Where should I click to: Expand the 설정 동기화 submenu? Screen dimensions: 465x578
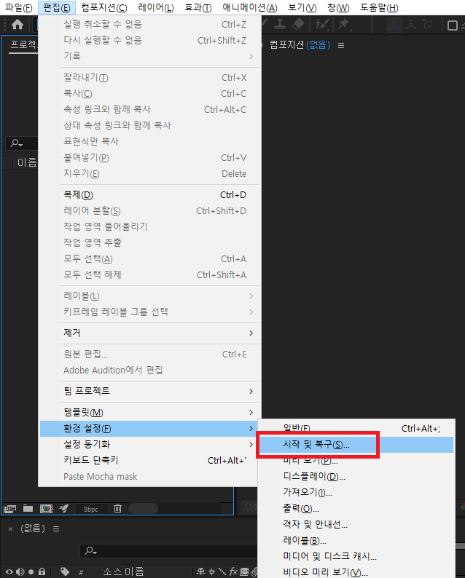[150, 444]
